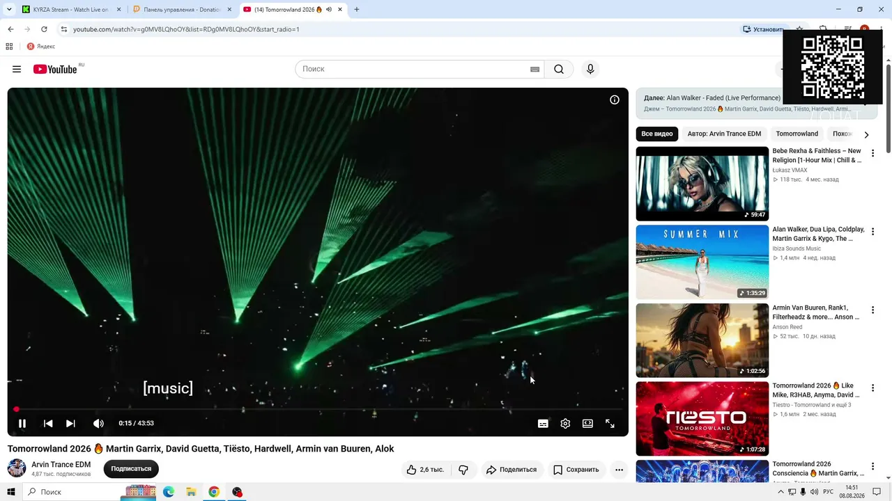
Task: Open the Summer Mix video thumbnail
Action: [702, 262]
